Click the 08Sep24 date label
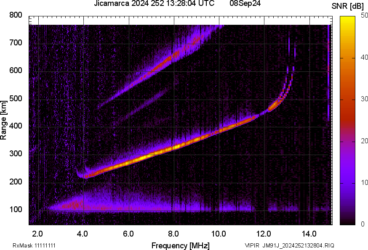 click(x=245, y=4)
